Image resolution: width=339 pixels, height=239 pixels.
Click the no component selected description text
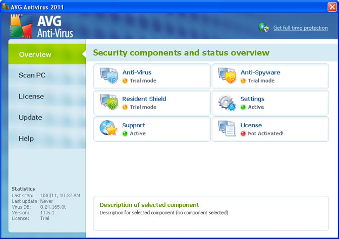164,213
